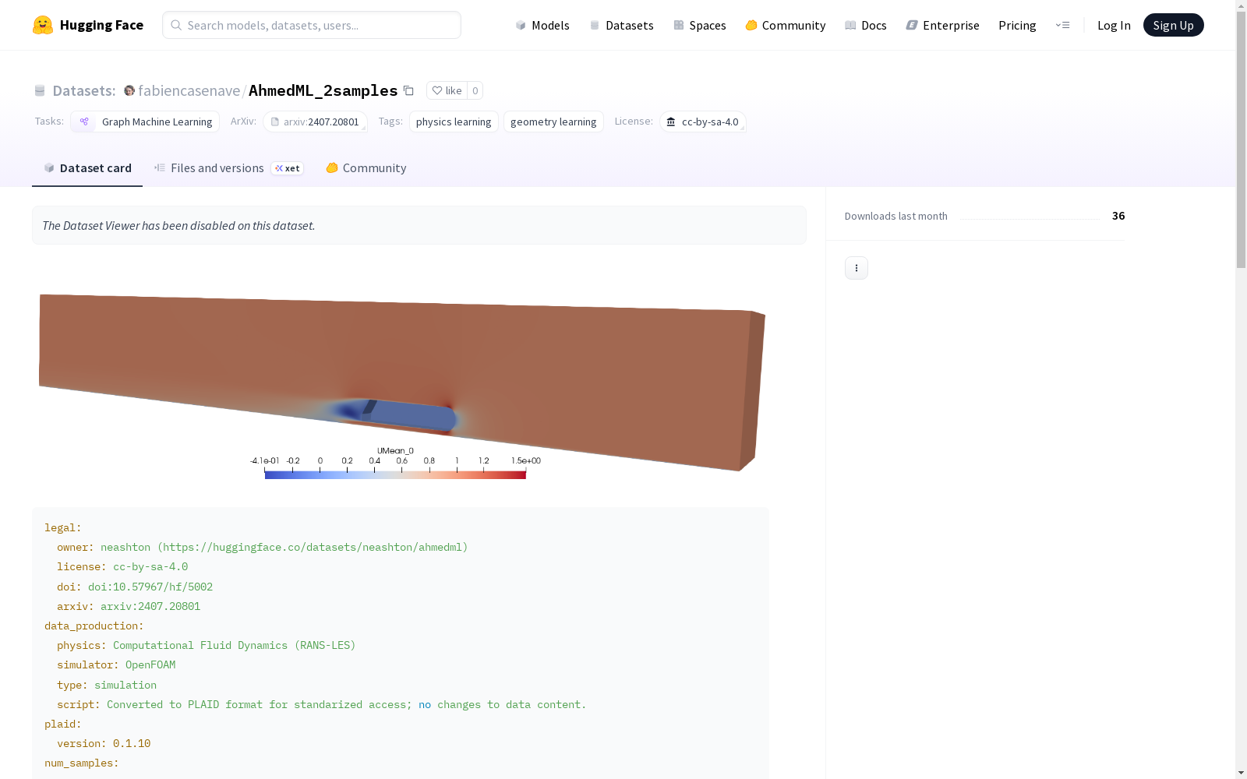This screenshot has height=779, width=1247.
Task: Open the Enterprise page
Action: pos(942,25)
